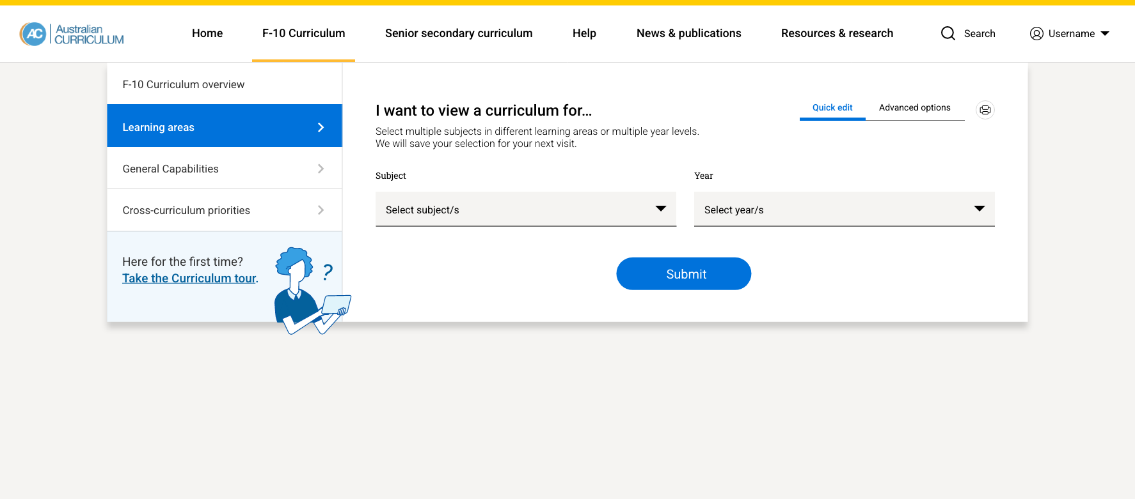
Task: Open the Help menu item
Action: (x=583, y=33)
